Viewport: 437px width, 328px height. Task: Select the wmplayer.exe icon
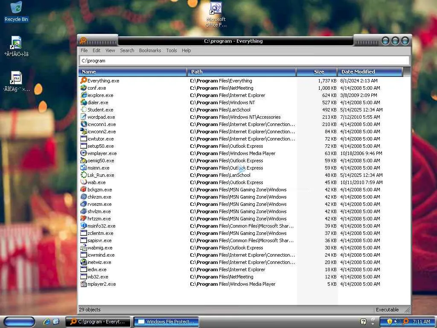pos(84,153)
